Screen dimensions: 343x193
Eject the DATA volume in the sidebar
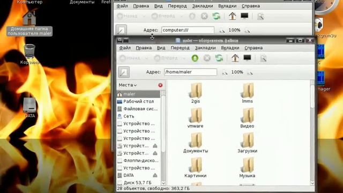click(155, 175)
